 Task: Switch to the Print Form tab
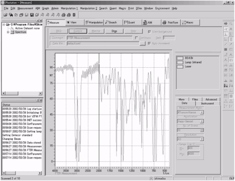tap(171, 22)
